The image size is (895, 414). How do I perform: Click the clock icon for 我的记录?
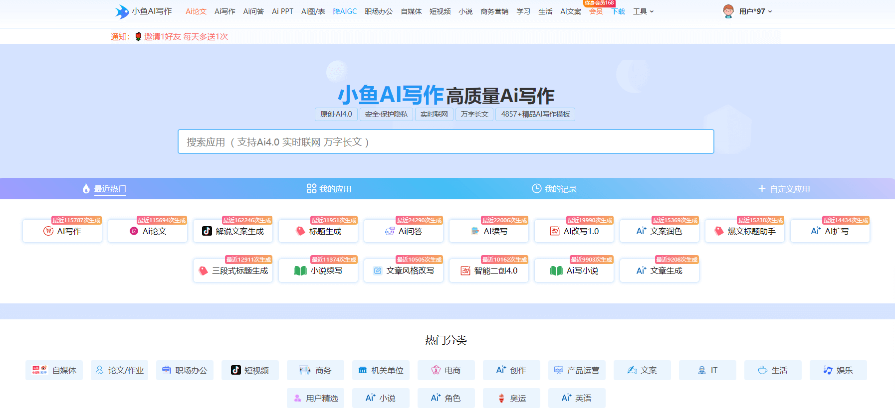(x=536, y=189)
